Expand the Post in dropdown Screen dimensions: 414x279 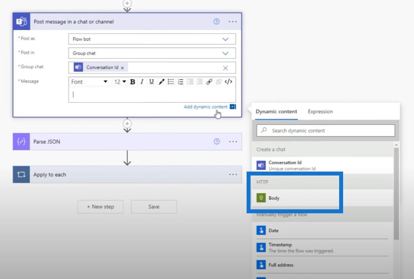[x=225, y=53]
